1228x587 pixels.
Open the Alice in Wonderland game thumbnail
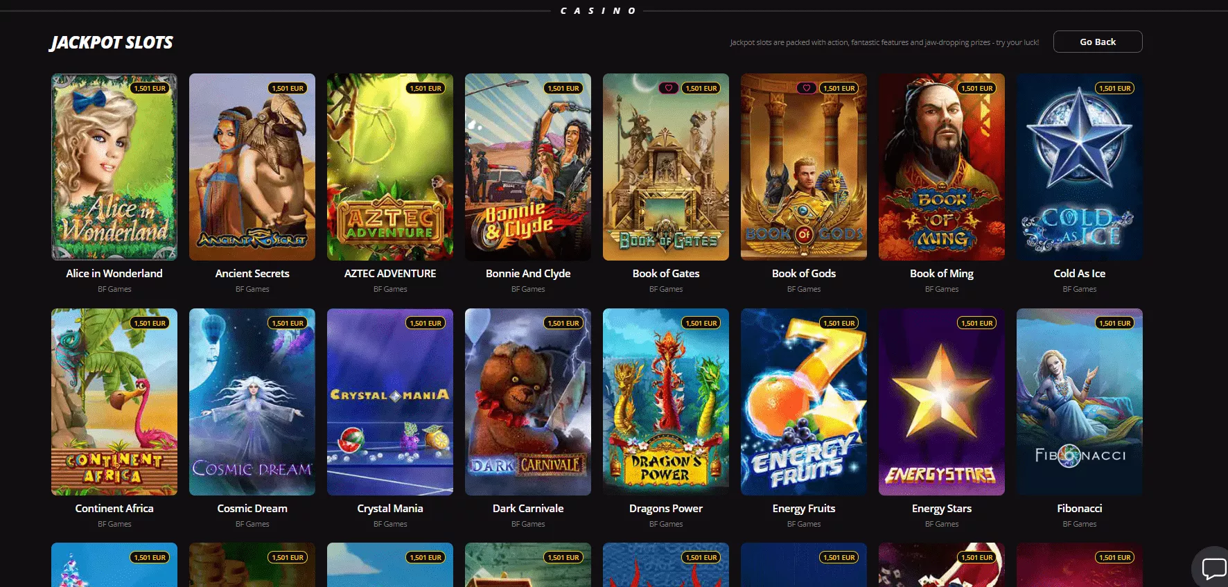(x=114, y=167)
